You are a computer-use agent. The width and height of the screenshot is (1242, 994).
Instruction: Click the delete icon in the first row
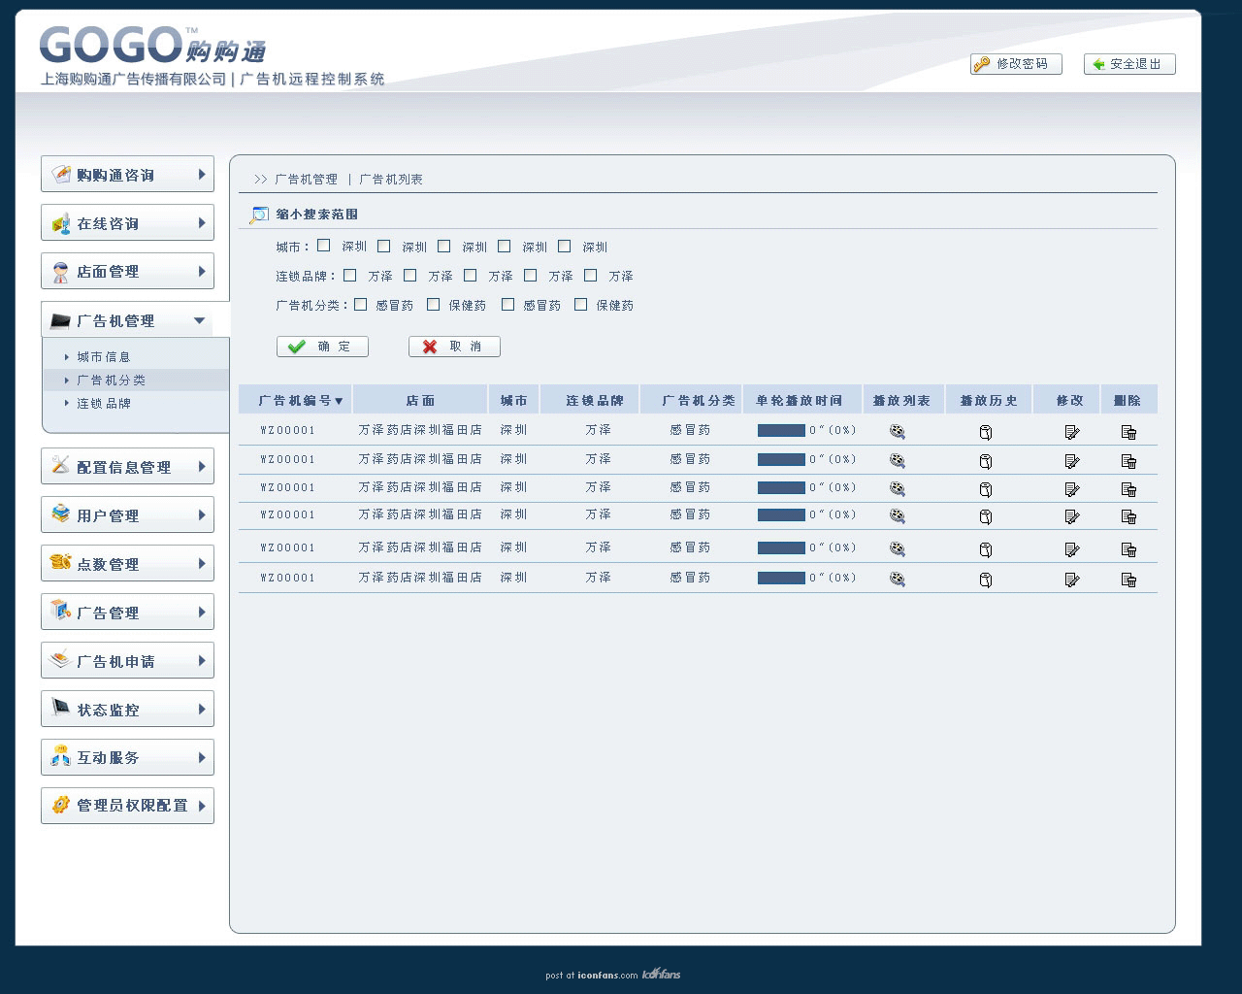pos(1128,432)
